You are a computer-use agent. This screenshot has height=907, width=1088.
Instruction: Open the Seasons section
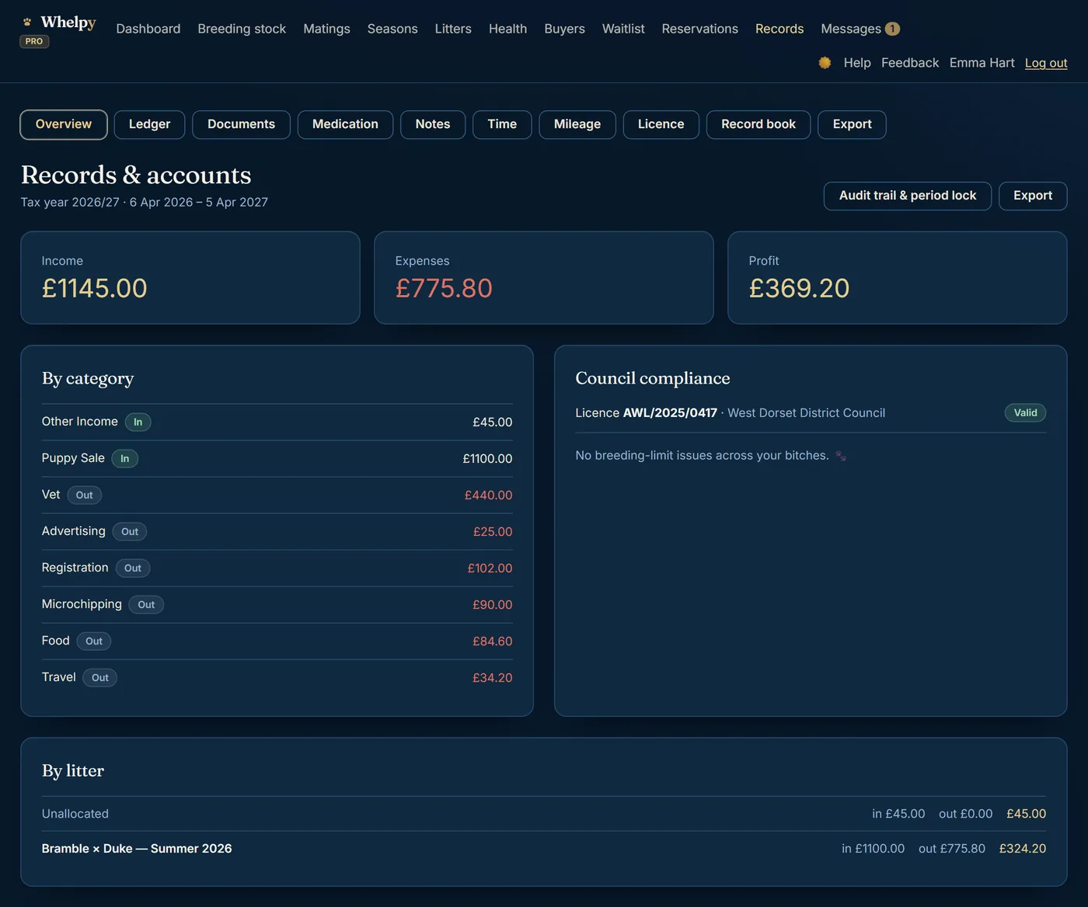[392, 29]
